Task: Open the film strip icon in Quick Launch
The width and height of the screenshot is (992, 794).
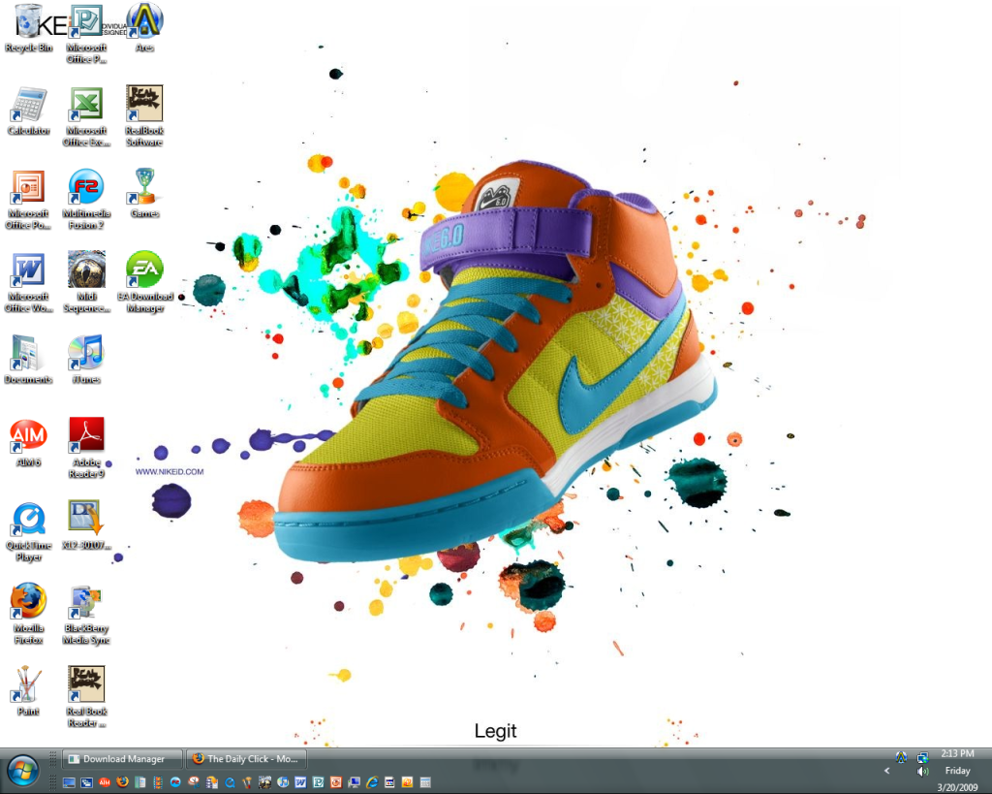Action: [158, 782]
